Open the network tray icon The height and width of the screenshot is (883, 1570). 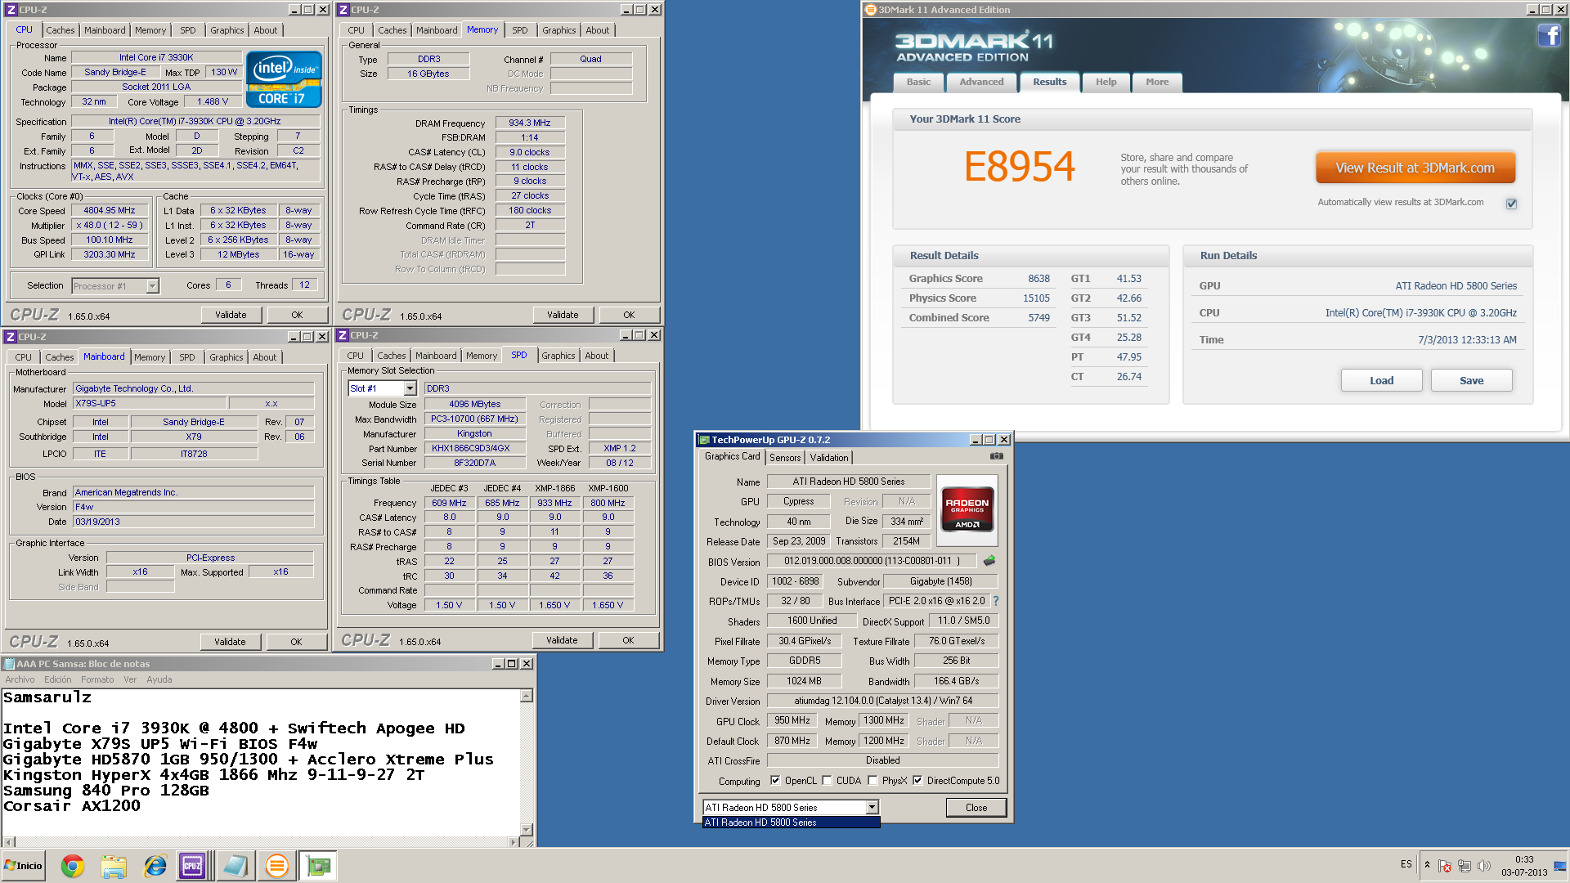click(1465, 866)
